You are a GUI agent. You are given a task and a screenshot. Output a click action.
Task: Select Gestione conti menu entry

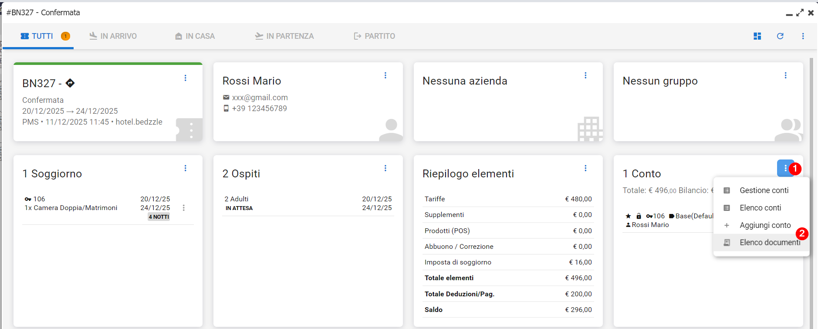coord(764,190)
